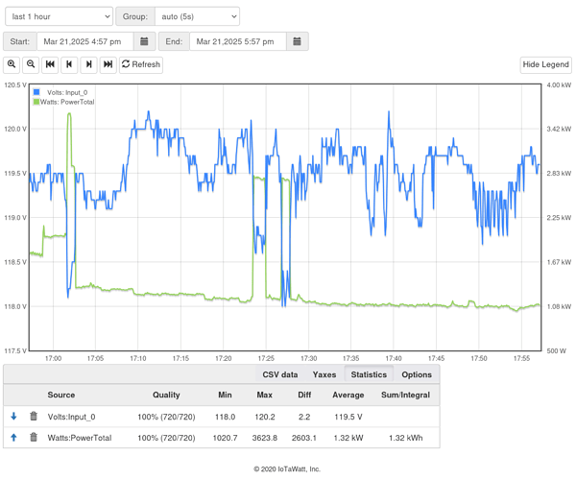576x480 pixels.
Task: Click the Watts row '100% (720/720)' quality
Action: (166, 438)
